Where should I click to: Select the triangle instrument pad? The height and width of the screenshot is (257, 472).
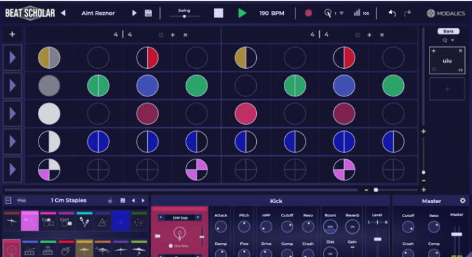[103, 222]
